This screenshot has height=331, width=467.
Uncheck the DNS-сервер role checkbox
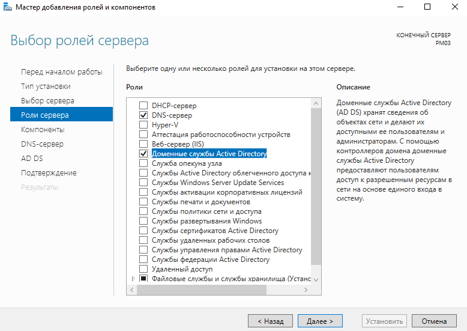[143, 115]
